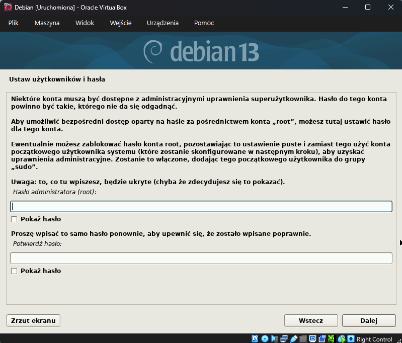
Task: Focus the Potwierdź hasło input field
Action: [x=201, y=258]
